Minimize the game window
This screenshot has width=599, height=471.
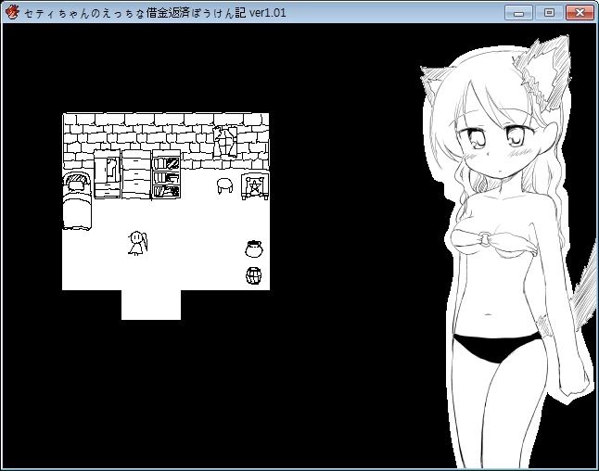click(518, 13)
